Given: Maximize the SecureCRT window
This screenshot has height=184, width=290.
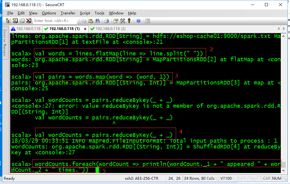Looking at the screenshot, I should click(266, 5).
